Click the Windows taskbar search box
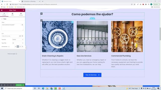The image size is (161, 90). point(18,88)
